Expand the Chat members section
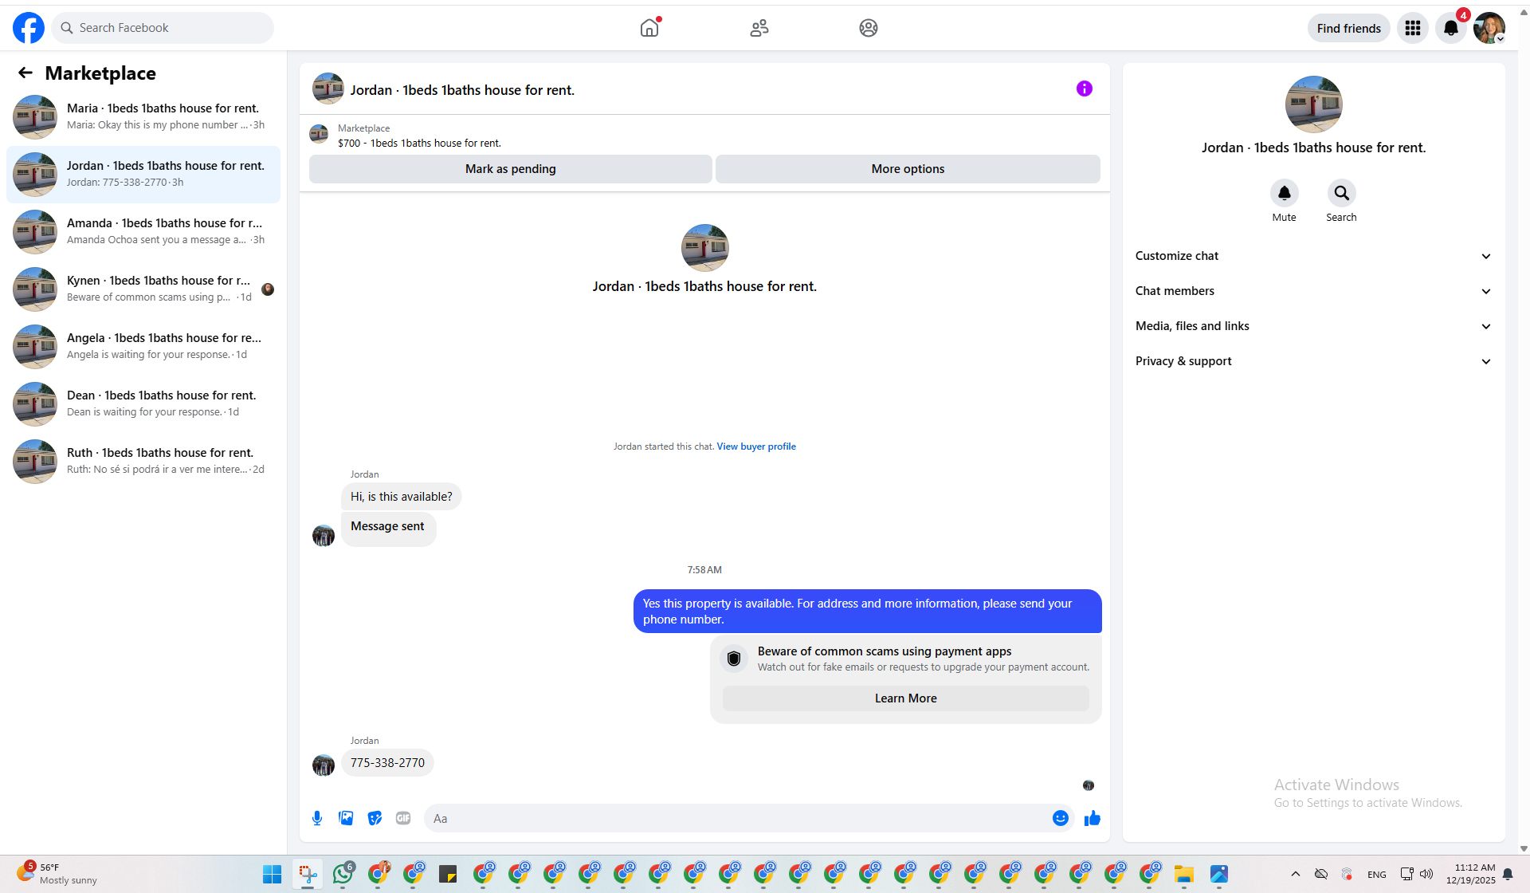The width and height of the screenshot is (1530, 893). [1313, 291]
